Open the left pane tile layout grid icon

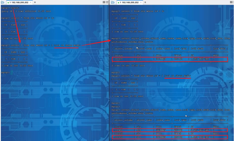104,2
